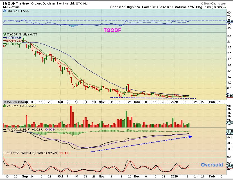Open the StockCharts.com copyright link
The height and width of the screenshot is (180, 233).
(x=214, y=3)
